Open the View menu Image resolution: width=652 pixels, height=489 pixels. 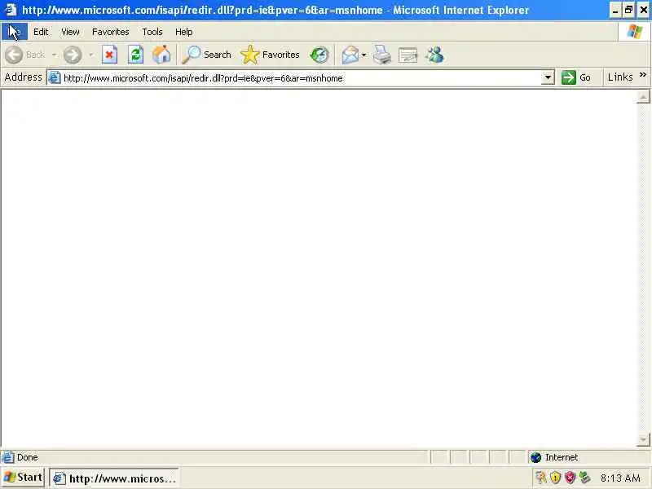coord(70,32)
